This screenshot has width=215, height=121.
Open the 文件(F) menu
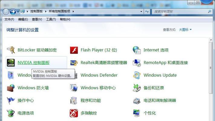9,19
